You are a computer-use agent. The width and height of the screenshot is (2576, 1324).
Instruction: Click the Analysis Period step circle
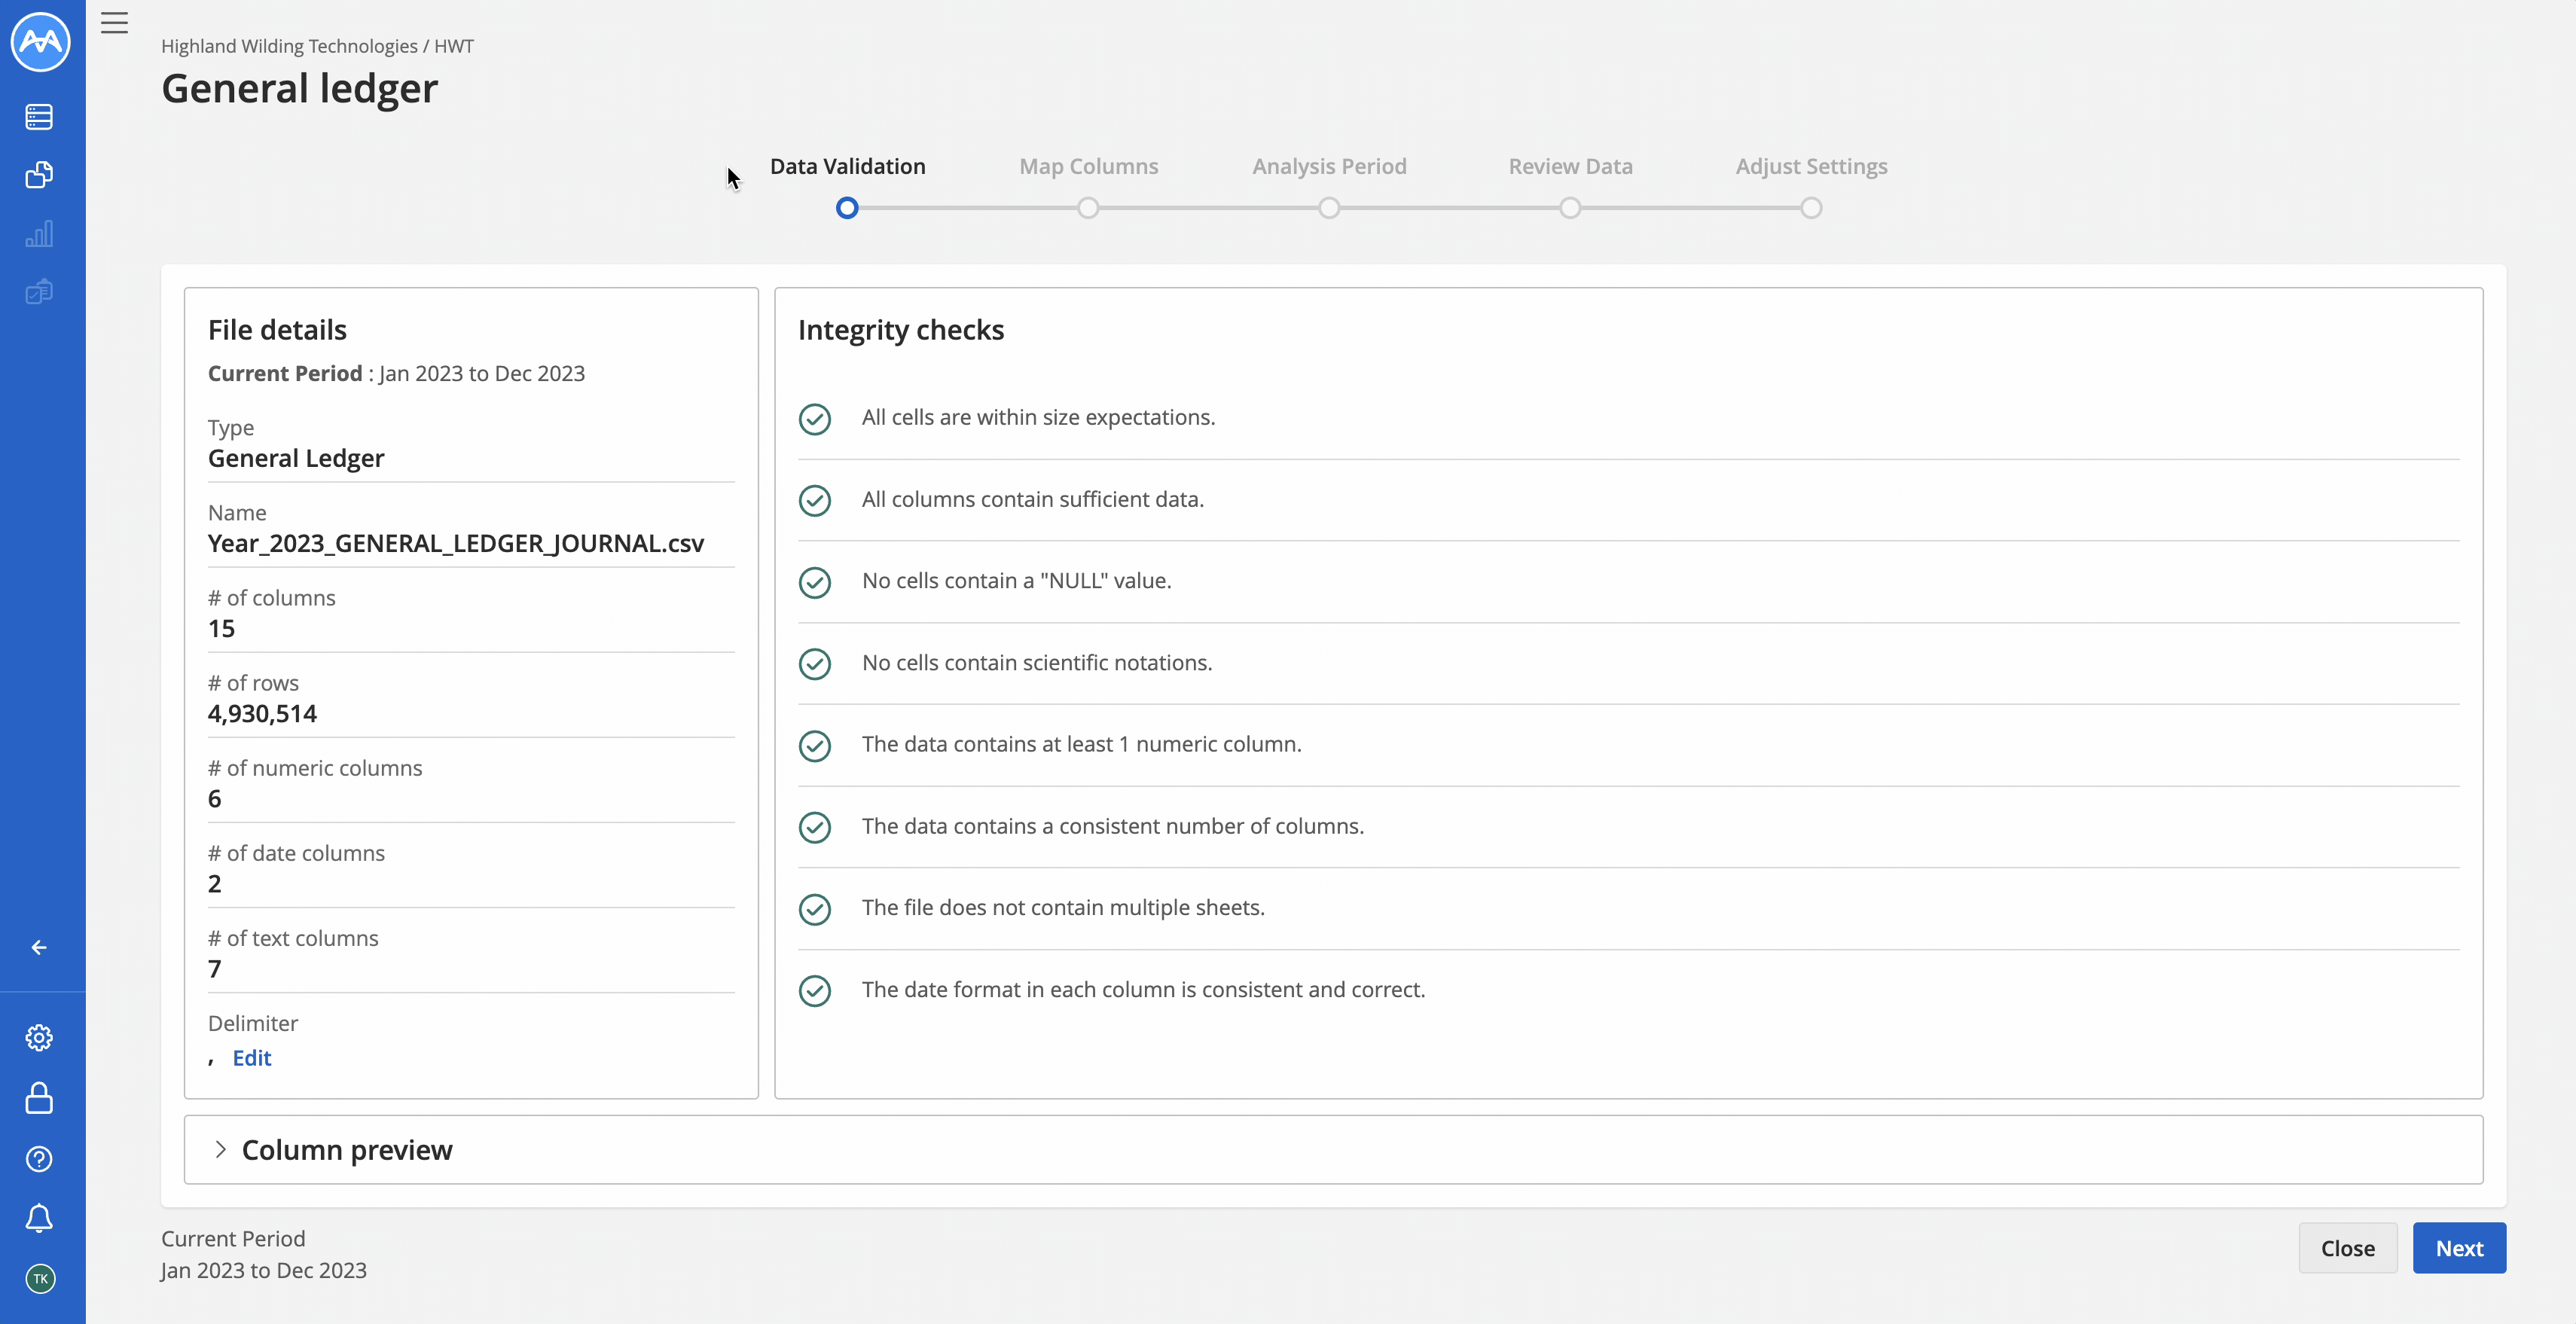(1329, 208)
